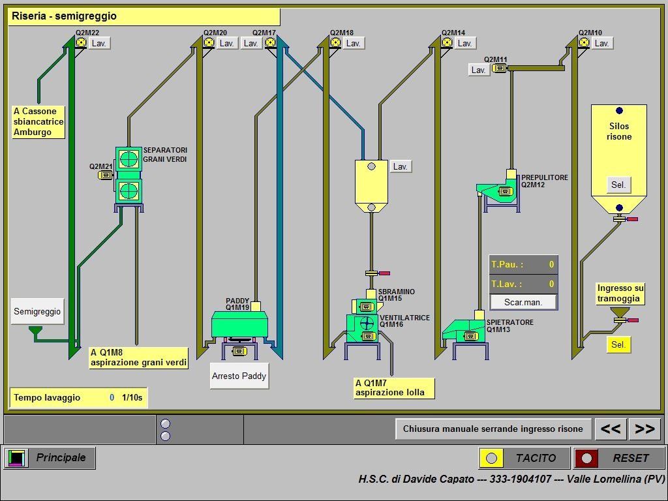This screenshot has height=501, width=668.
Task: Click the Q2M10 elevator motor icon
Action: (584, 42)
